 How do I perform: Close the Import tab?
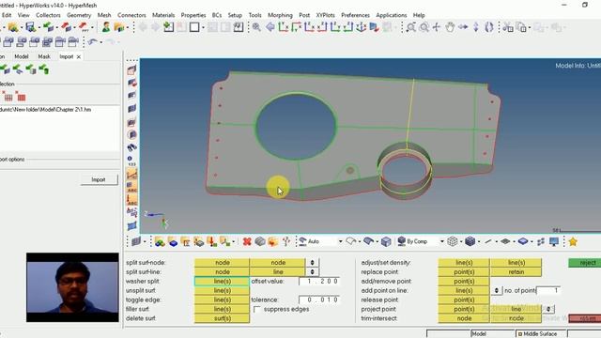tap(79, 56)
